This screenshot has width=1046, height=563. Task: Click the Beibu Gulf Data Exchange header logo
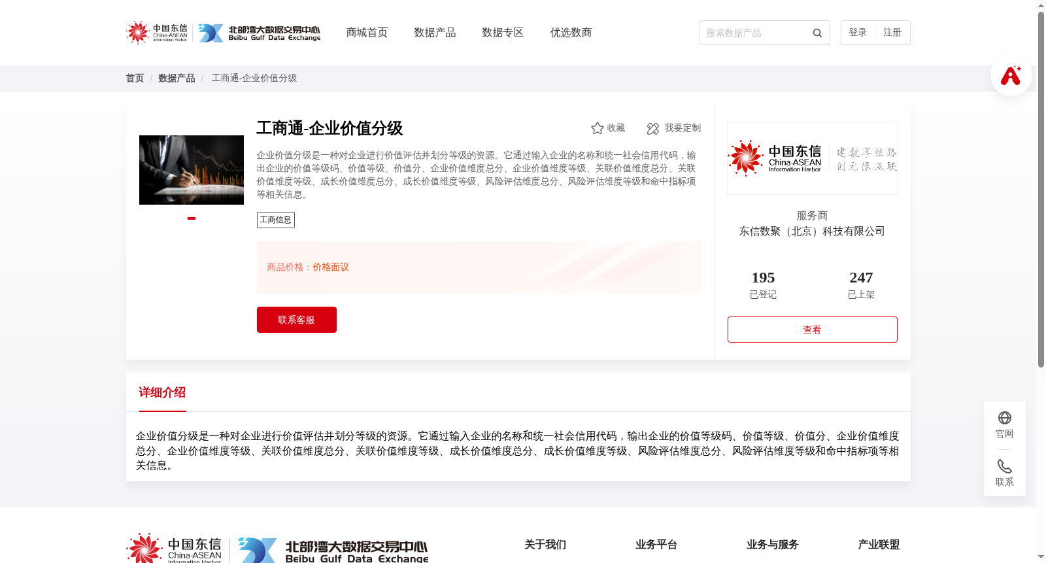[x=260, y=33]
